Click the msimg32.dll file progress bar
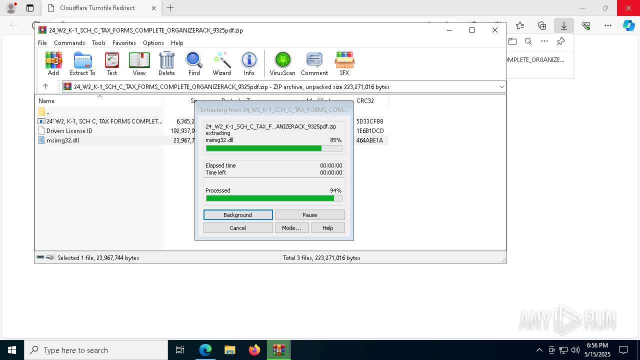The width and height of the screenshot is (640, 360). tap(274, 148)
